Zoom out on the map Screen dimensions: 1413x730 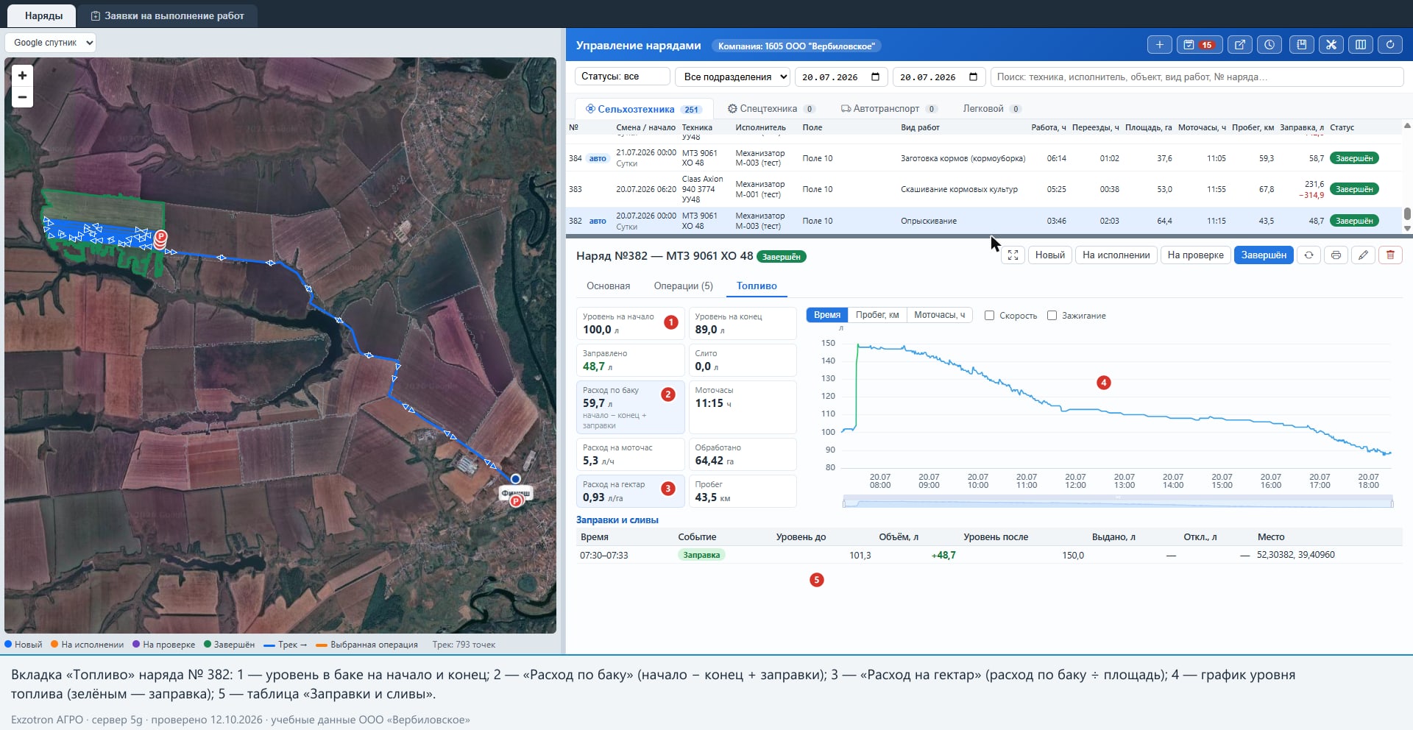click(22, 97)
